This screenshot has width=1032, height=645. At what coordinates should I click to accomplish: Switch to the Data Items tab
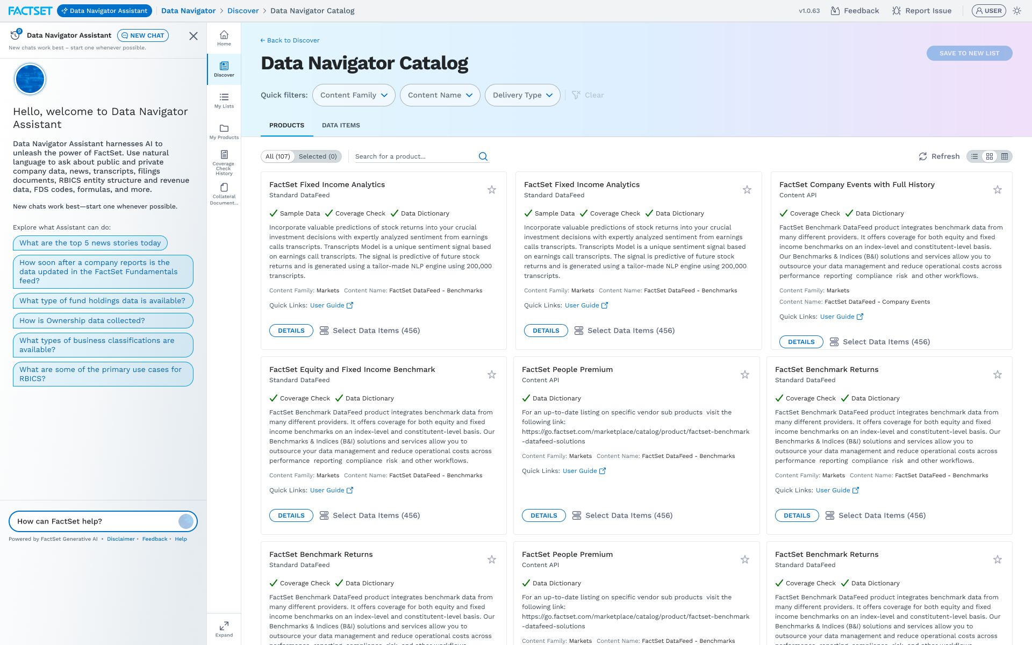(x=341, y=125)
